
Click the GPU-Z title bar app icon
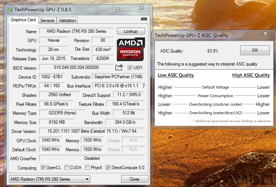click(10, 10)
